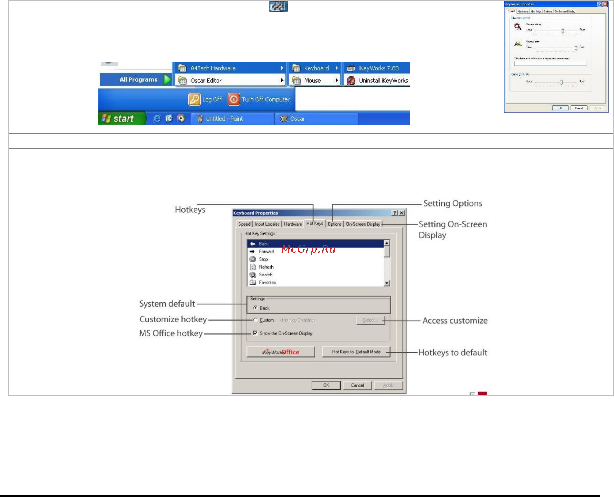This screenshot has height=497, width=614.
Task: Open Options tab in large Keyboard Properties
Action: click(x=334, y=224)
